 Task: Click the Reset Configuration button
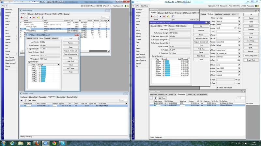[x=251, y=55]
